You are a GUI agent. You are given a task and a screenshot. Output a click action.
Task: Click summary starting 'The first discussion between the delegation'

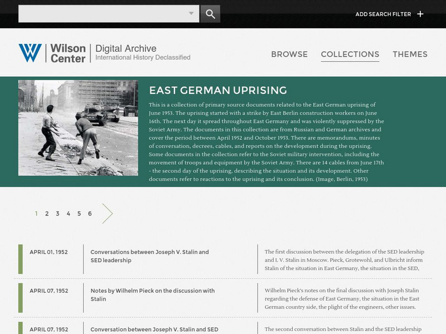click(344, 260)
